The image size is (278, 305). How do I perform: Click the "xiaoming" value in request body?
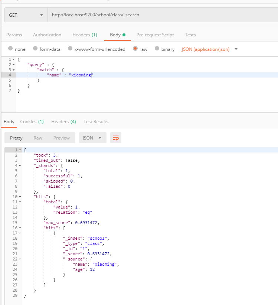tap(81, 75)
